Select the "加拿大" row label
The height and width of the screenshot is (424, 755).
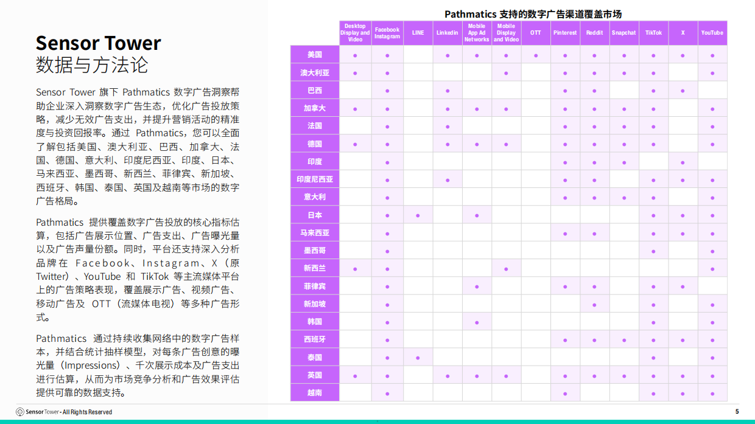(315, 108)
